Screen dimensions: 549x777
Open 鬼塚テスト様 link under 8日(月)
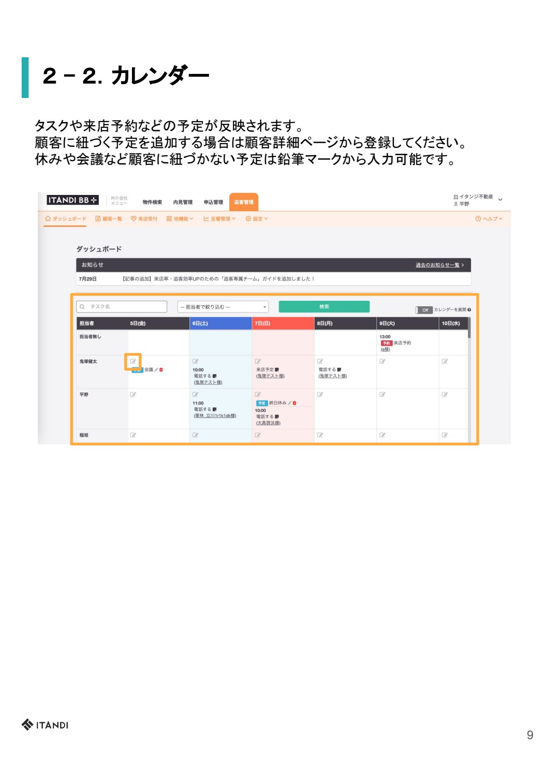coord(333,376)
